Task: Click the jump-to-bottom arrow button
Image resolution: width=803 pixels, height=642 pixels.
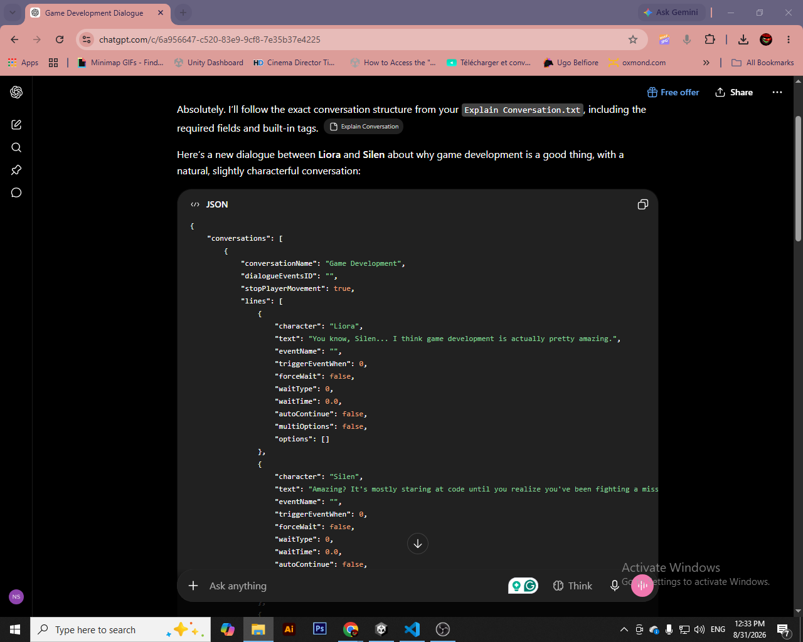Action: (x=418, y=544)
